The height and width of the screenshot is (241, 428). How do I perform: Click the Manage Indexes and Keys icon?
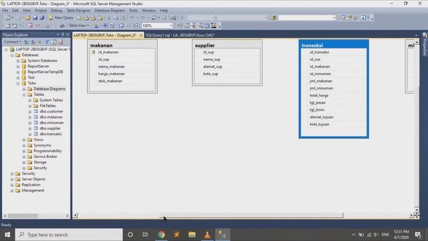tap(187, 25)
